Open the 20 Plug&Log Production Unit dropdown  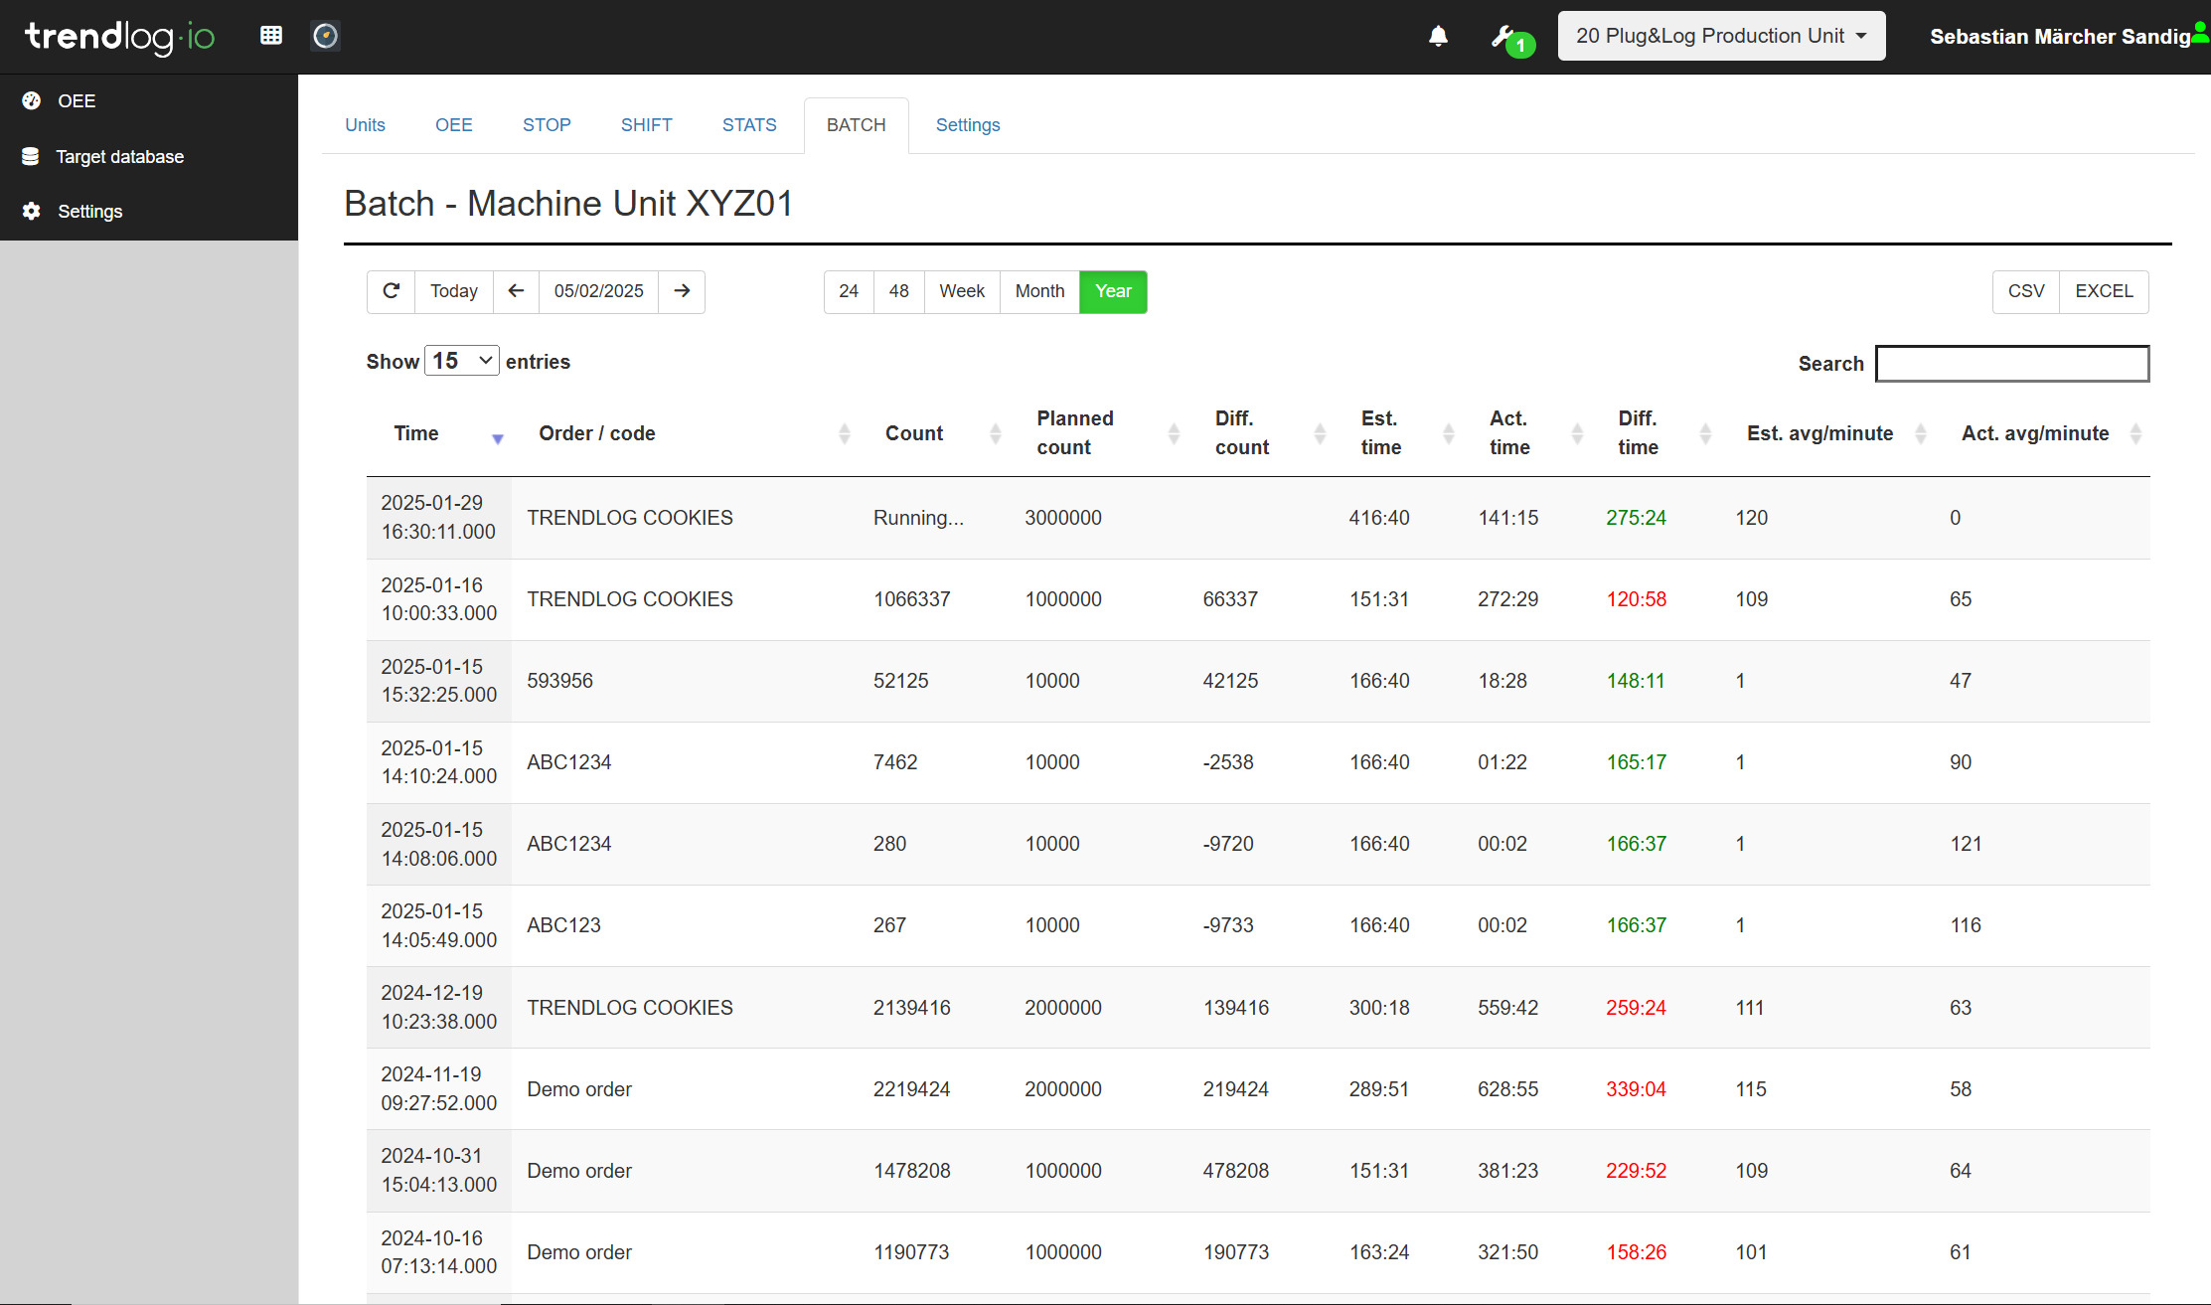tap(1721, 36)
